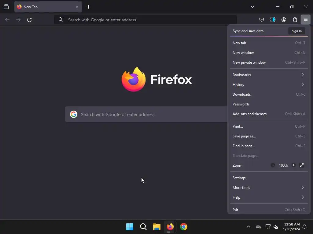Screen dimensions: 313x234
Task: Expand the Bookmarks submenu
Action: pos(269,75)
